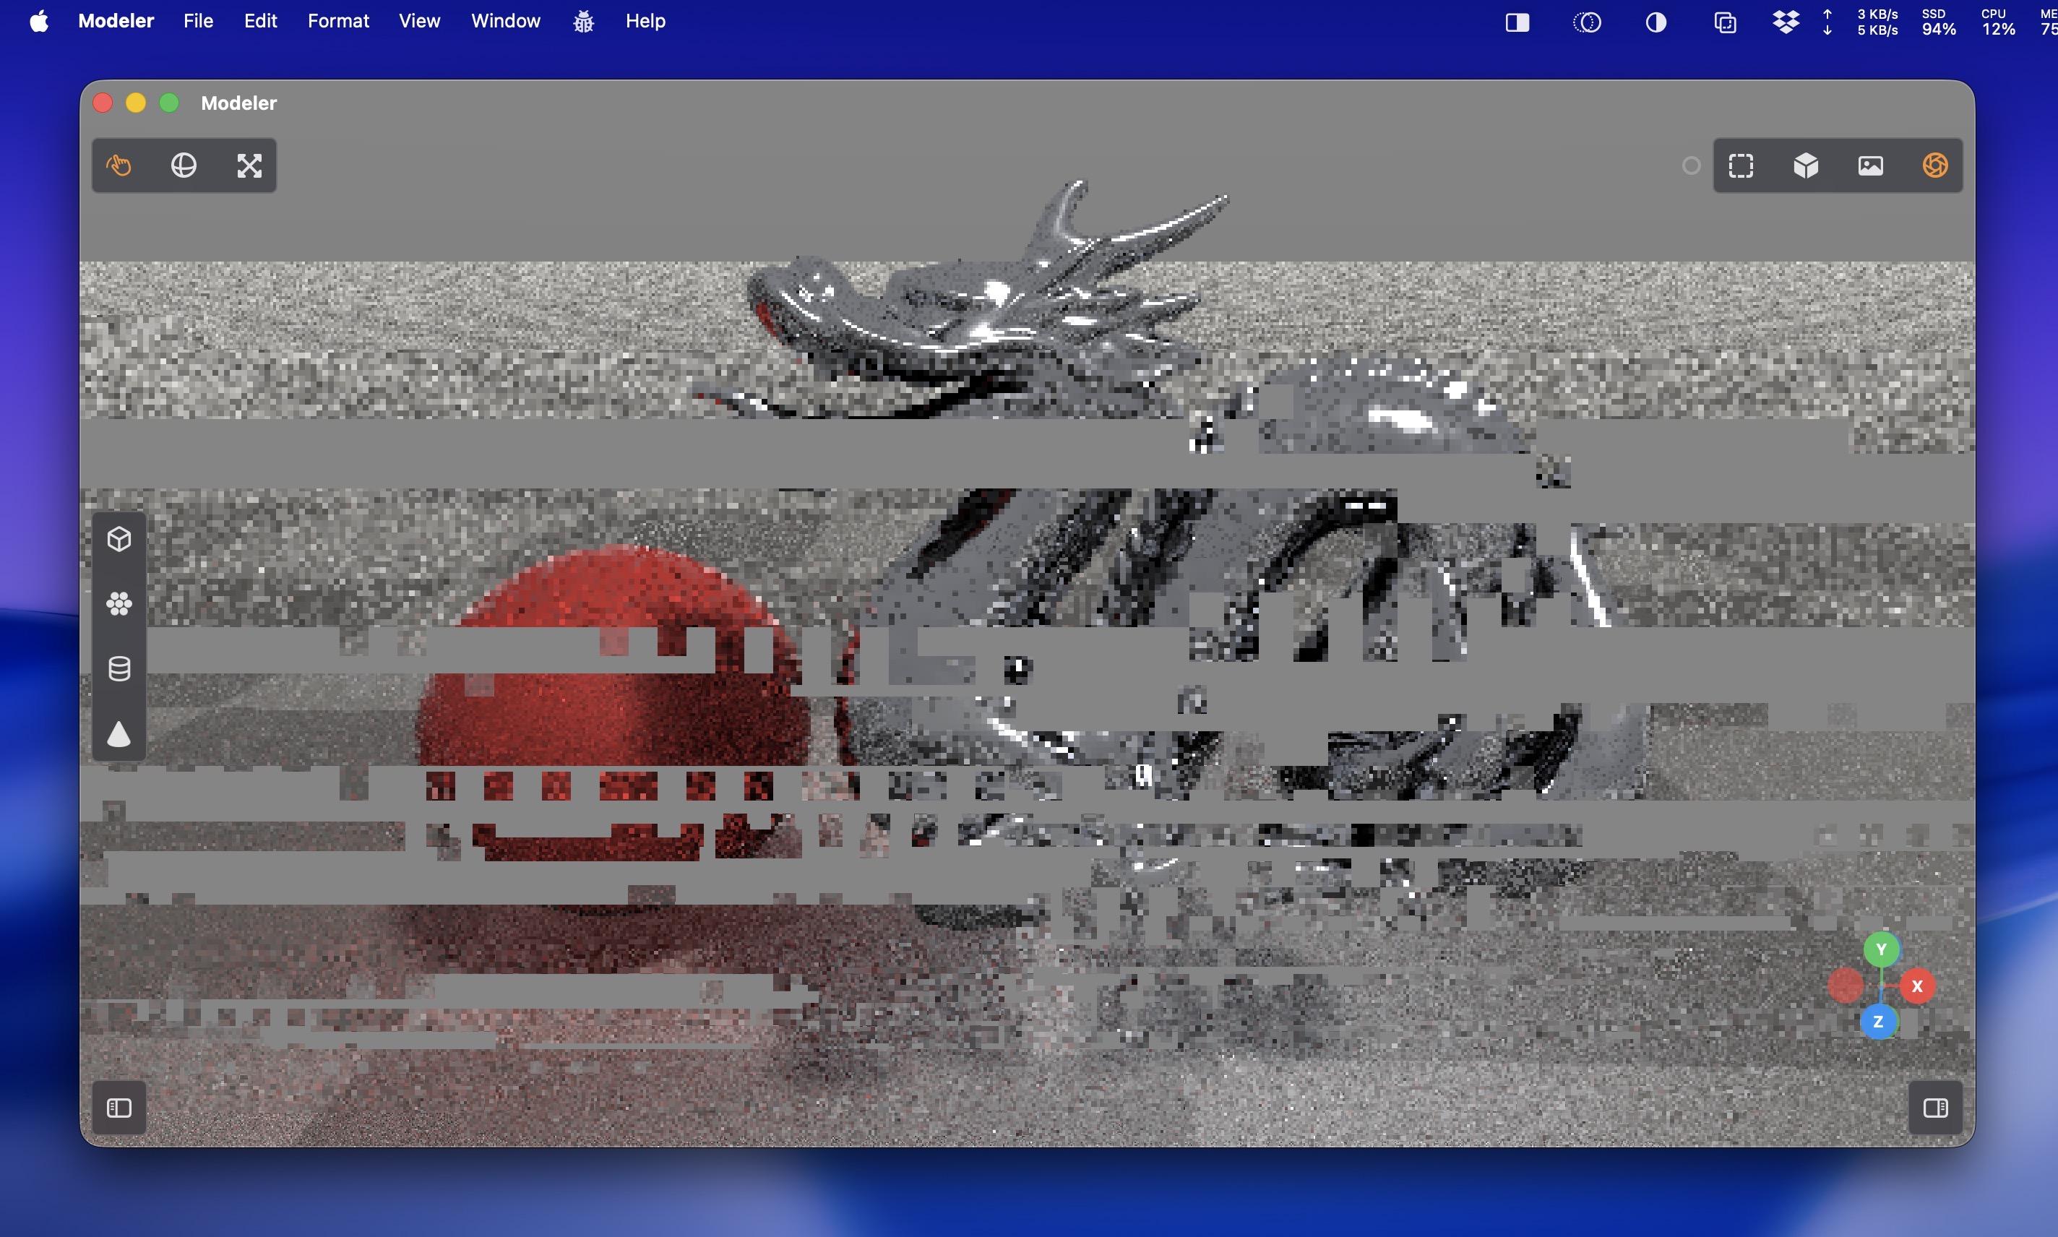Minimize the Modeler window

pyautogui.click(x=136, y=103)
